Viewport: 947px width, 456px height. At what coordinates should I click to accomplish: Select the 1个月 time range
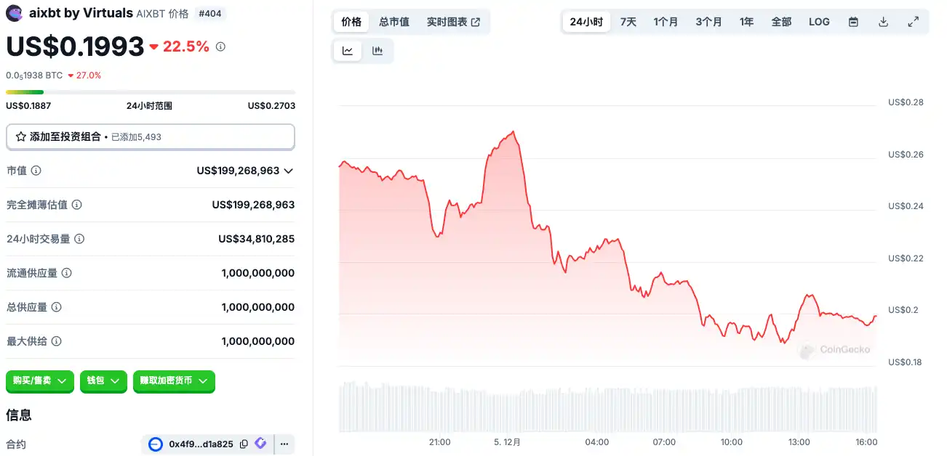coord(666,22)
